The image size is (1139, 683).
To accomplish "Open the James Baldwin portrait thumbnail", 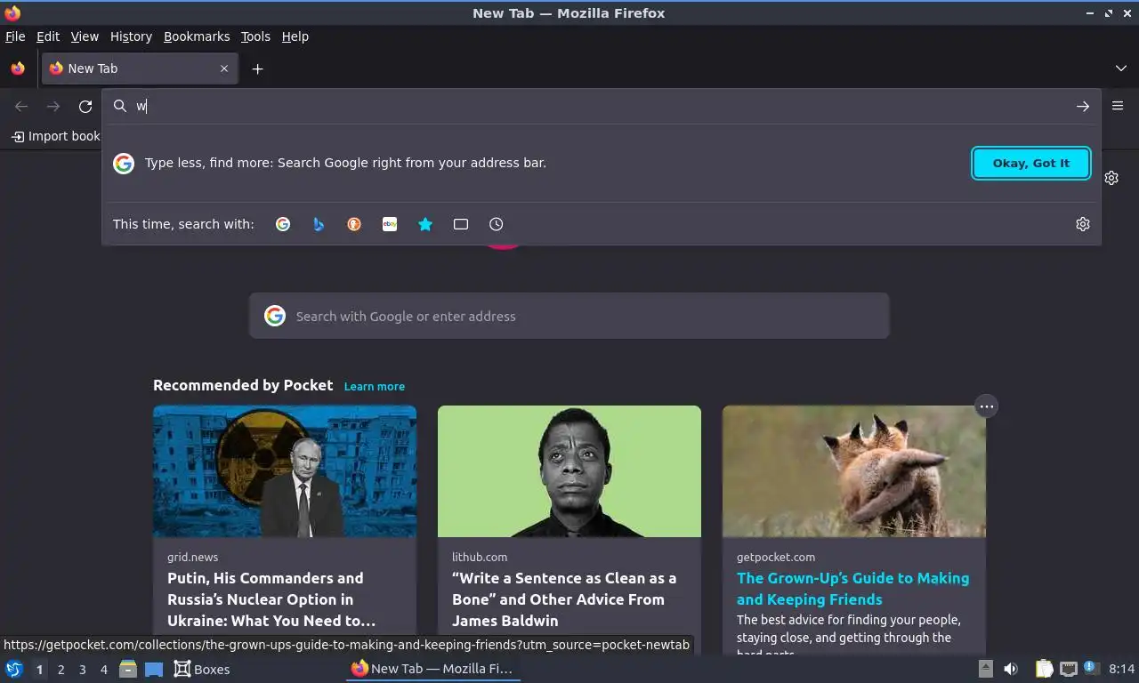I will pos(569,471).
